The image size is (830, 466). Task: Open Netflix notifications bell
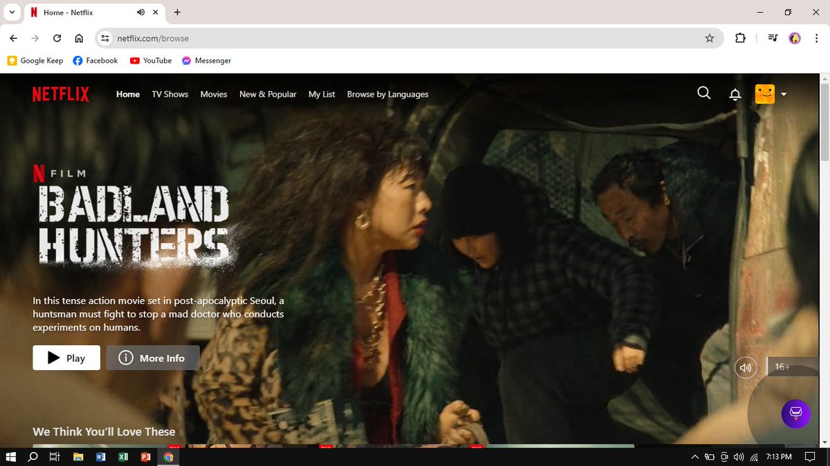coord(735,95)
